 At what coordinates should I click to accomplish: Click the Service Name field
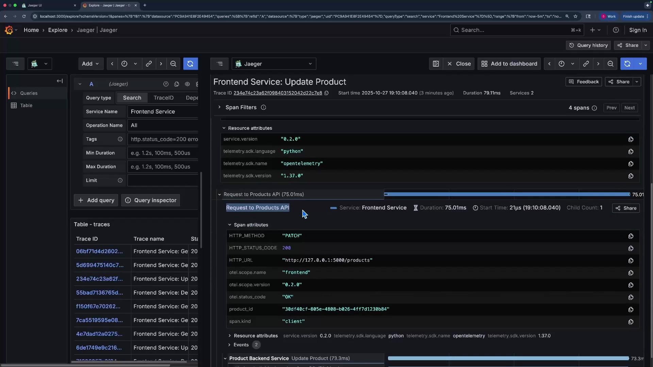(163, 112)
